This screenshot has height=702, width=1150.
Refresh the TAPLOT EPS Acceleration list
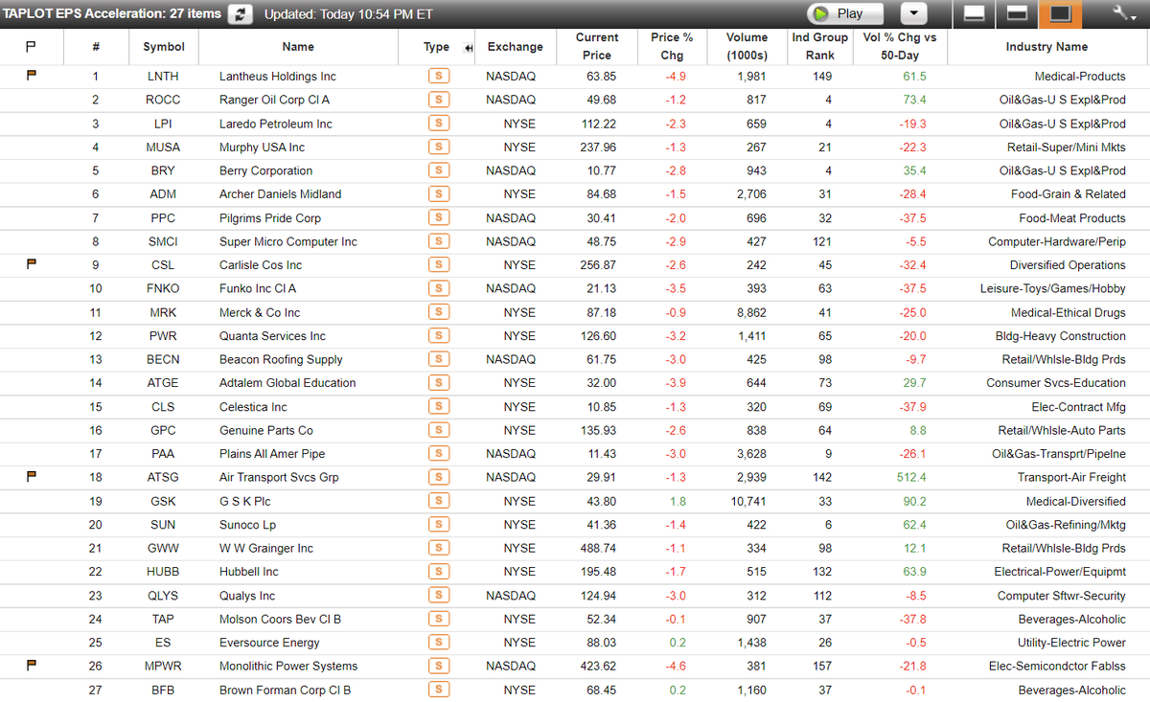241,13
